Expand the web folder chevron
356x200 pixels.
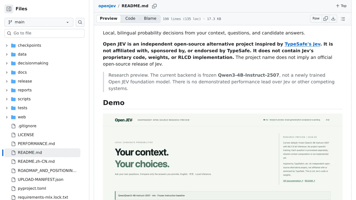7,117
